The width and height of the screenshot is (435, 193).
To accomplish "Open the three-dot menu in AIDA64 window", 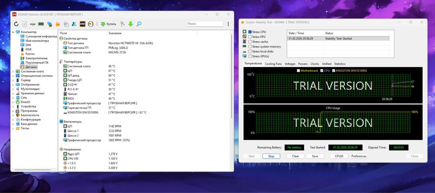I will click(228, 24).
